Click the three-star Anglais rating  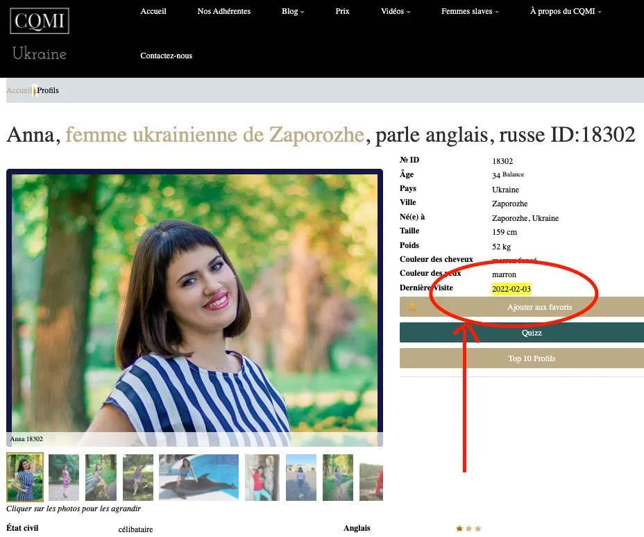click(x=468, y=529)
